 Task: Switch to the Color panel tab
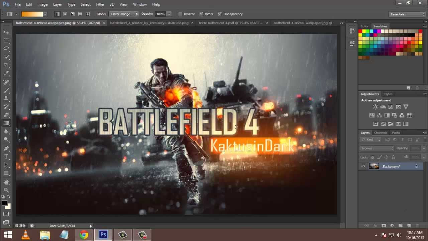(364, 26)
